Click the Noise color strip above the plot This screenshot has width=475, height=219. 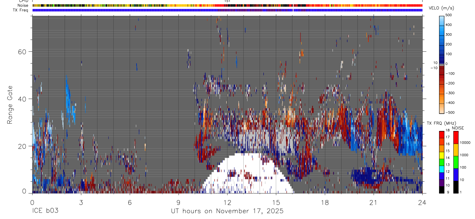point(227,5)
